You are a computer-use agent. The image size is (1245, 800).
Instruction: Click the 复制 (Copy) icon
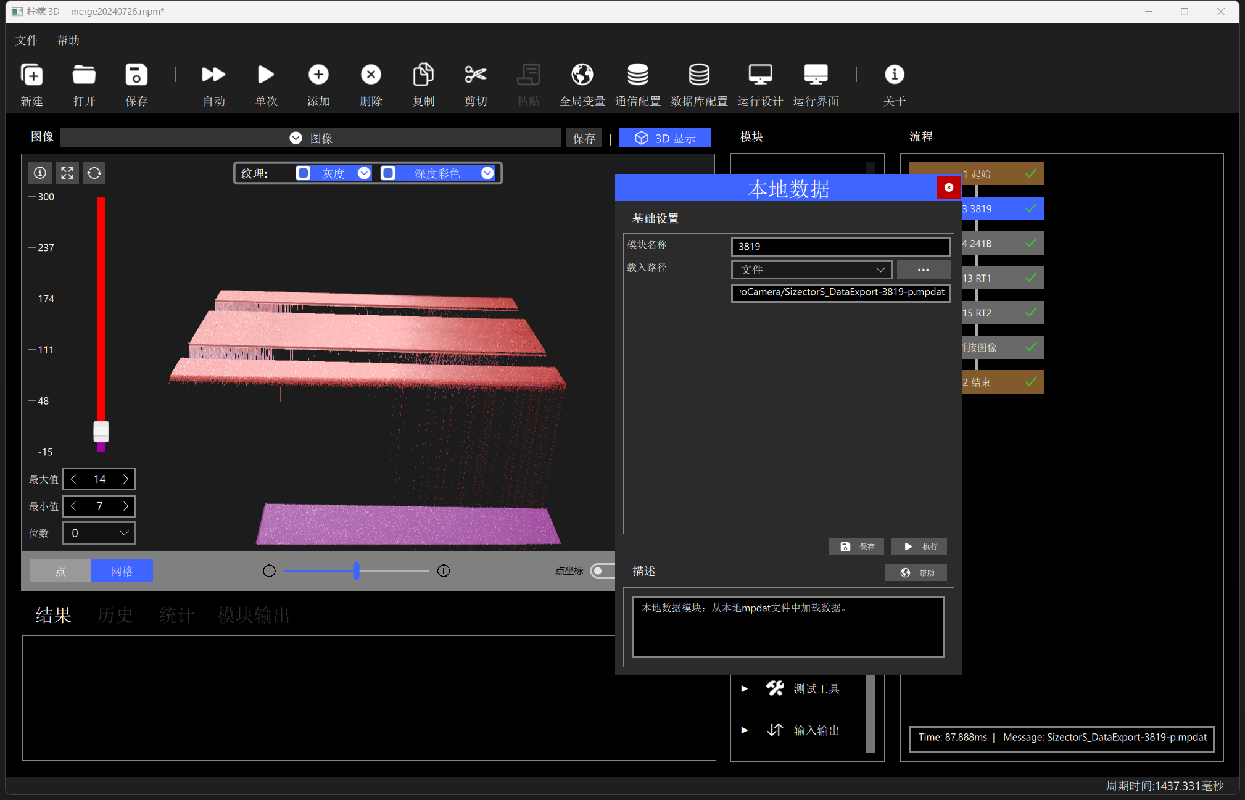[x=423, y=75]
